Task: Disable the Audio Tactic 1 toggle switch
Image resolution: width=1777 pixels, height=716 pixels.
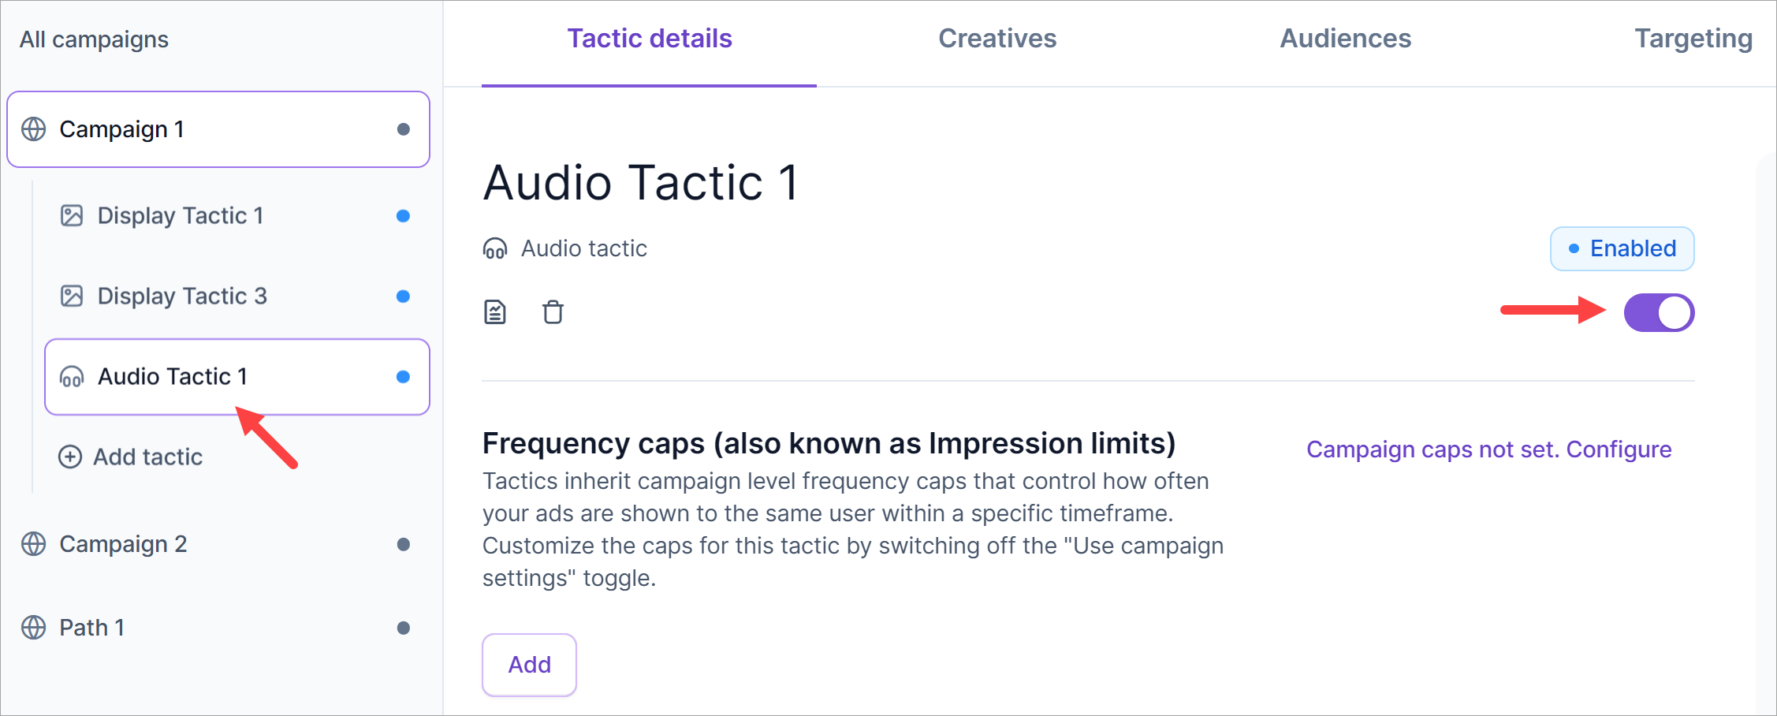Action: [x=1658, y=313]
